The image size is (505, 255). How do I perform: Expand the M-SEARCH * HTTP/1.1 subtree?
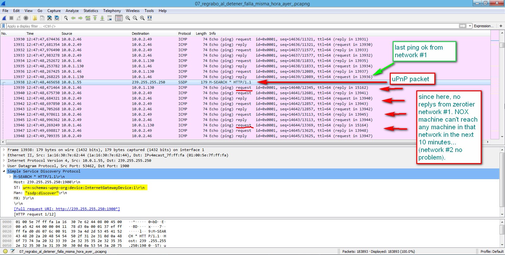[x=10, y=177]
